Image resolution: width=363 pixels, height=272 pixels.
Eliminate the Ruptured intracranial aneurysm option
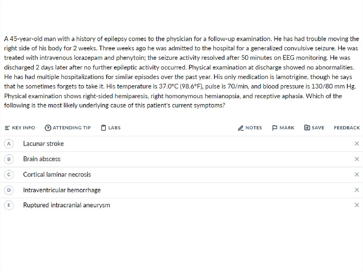357,205
